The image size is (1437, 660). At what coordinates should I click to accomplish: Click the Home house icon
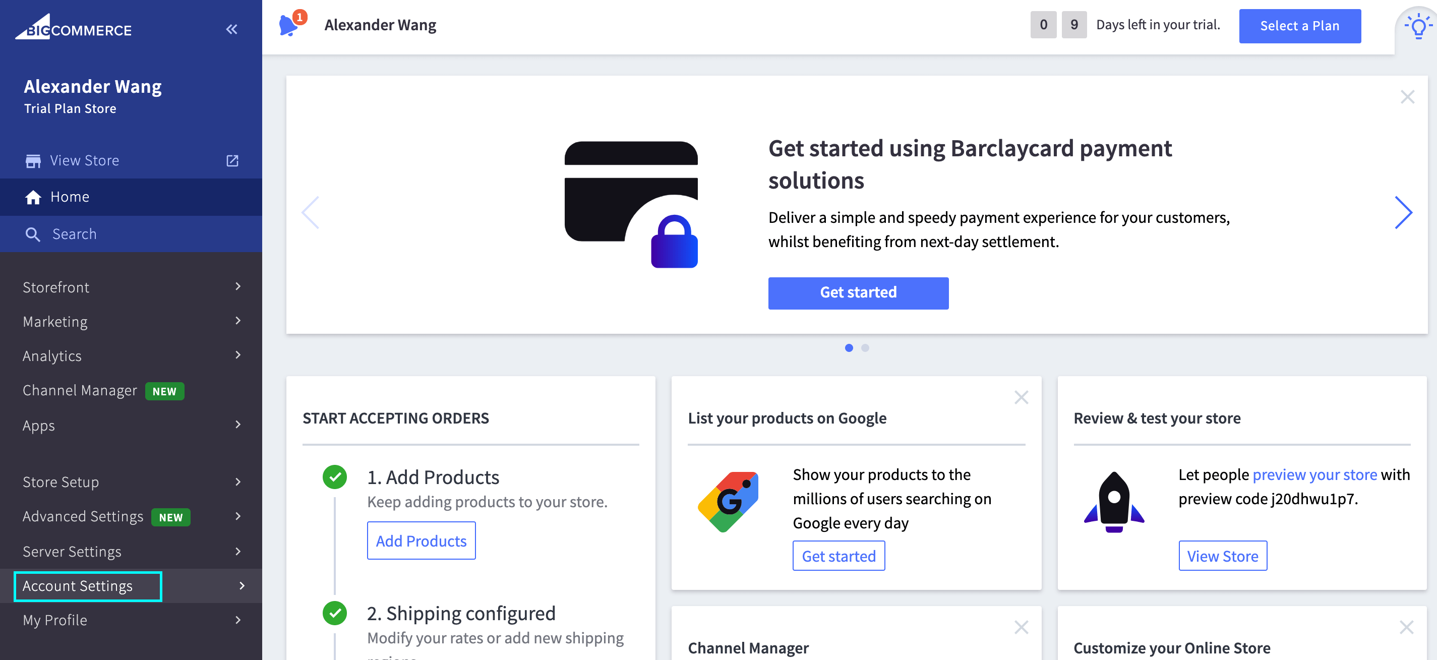(33, 197)
